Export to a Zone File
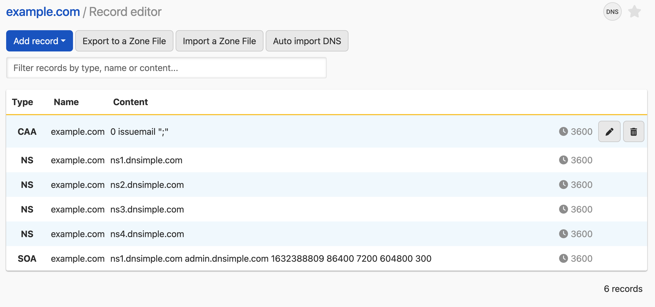Viewport: 655px width, 307px height. tap(124, 41)
